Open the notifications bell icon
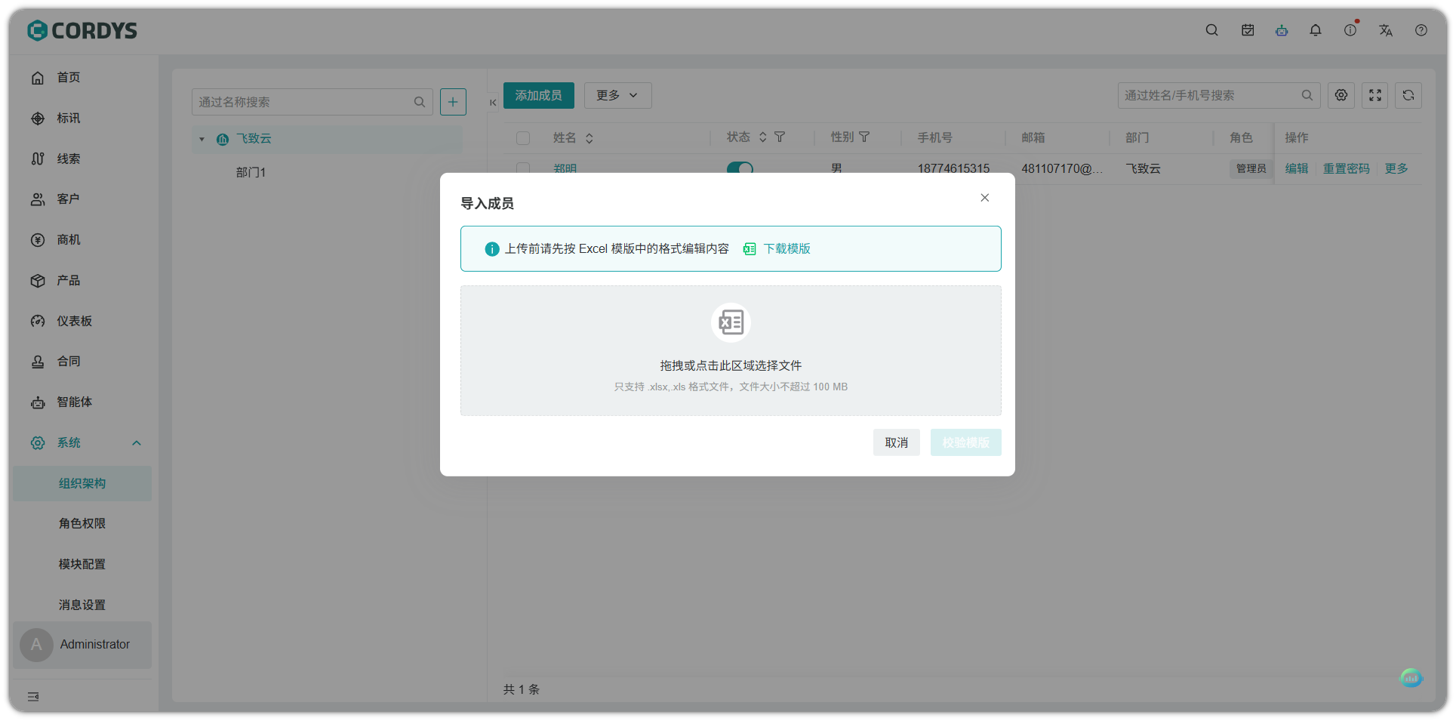1456x721 pixels. click(1316, 30)
